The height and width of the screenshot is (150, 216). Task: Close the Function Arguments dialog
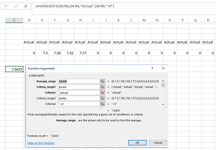point(163,68)
